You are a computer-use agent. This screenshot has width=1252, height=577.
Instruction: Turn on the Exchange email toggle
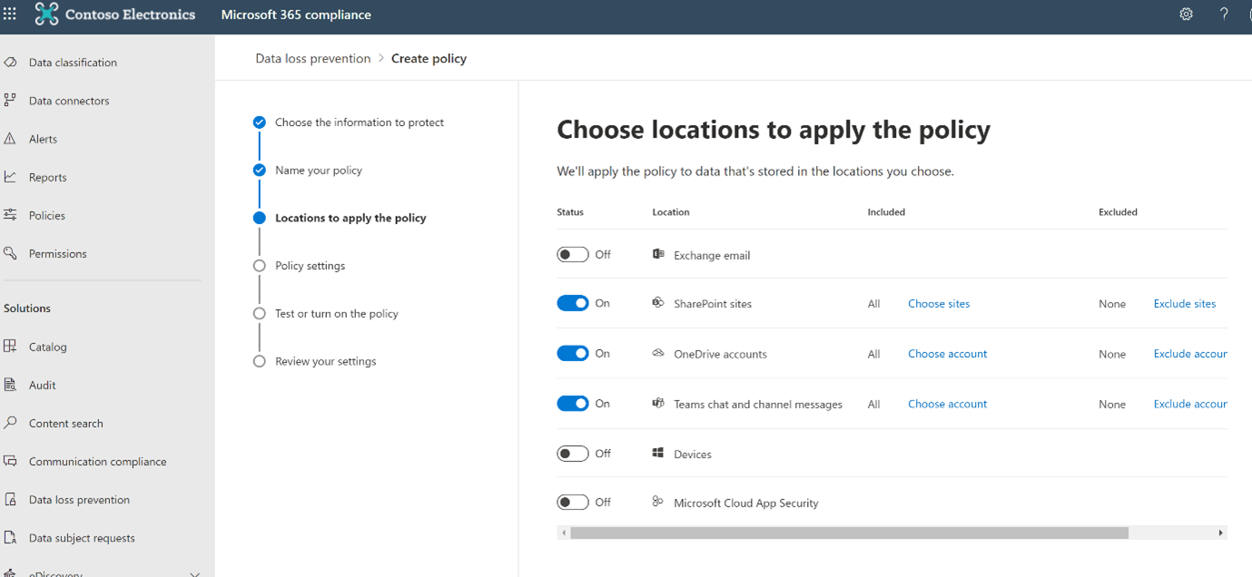click(573, 255)
